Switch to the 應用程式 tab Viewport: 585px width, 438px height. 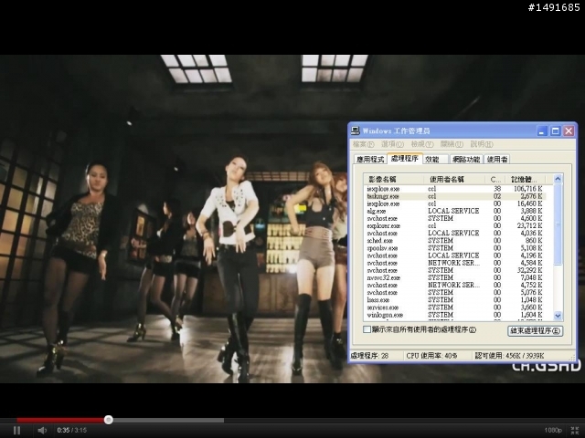370,160
